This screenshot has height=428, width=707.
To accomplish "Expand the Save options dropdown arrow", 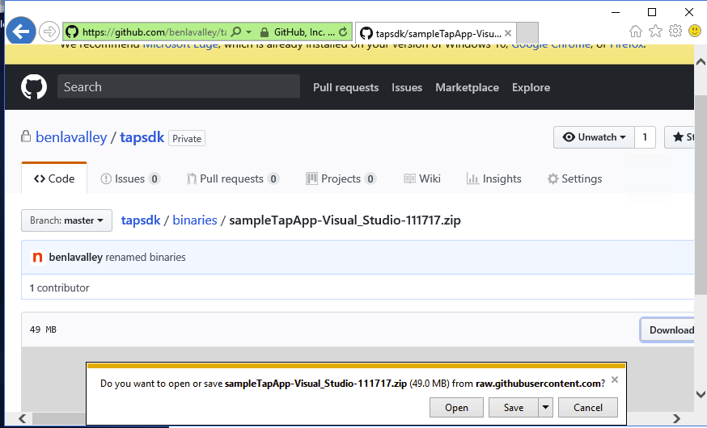I will click(545, 407).
